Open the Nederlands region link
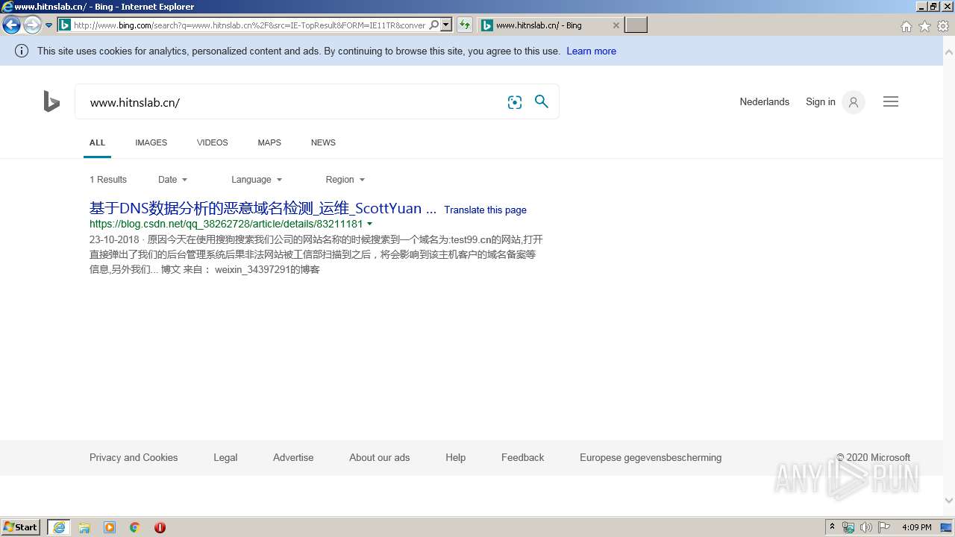The image size is (955, 537). click(764, 101)
